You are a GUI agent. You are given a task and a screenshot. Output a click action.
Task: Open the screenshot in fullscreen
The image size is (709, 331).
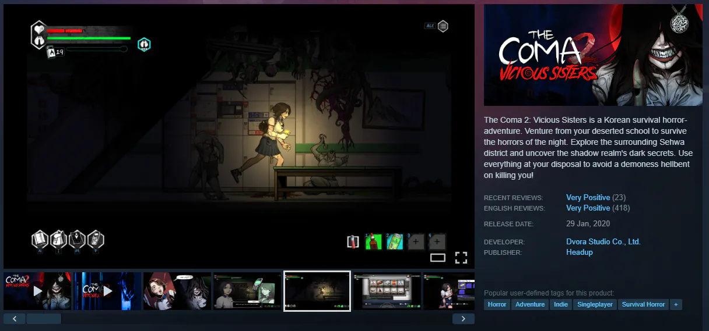tap(461, 258)
